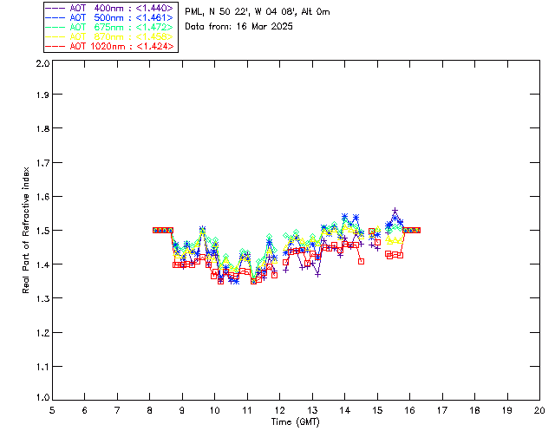The image size is (555, 444).
Task: Click the AOT 675nm legend entry
Action: coord(110,27)
